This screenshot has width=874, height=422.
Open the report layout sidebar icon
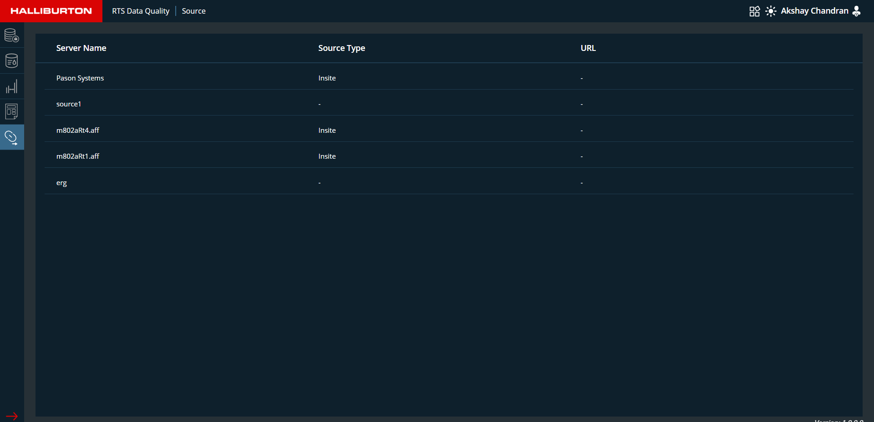click(x=12, y=111)
